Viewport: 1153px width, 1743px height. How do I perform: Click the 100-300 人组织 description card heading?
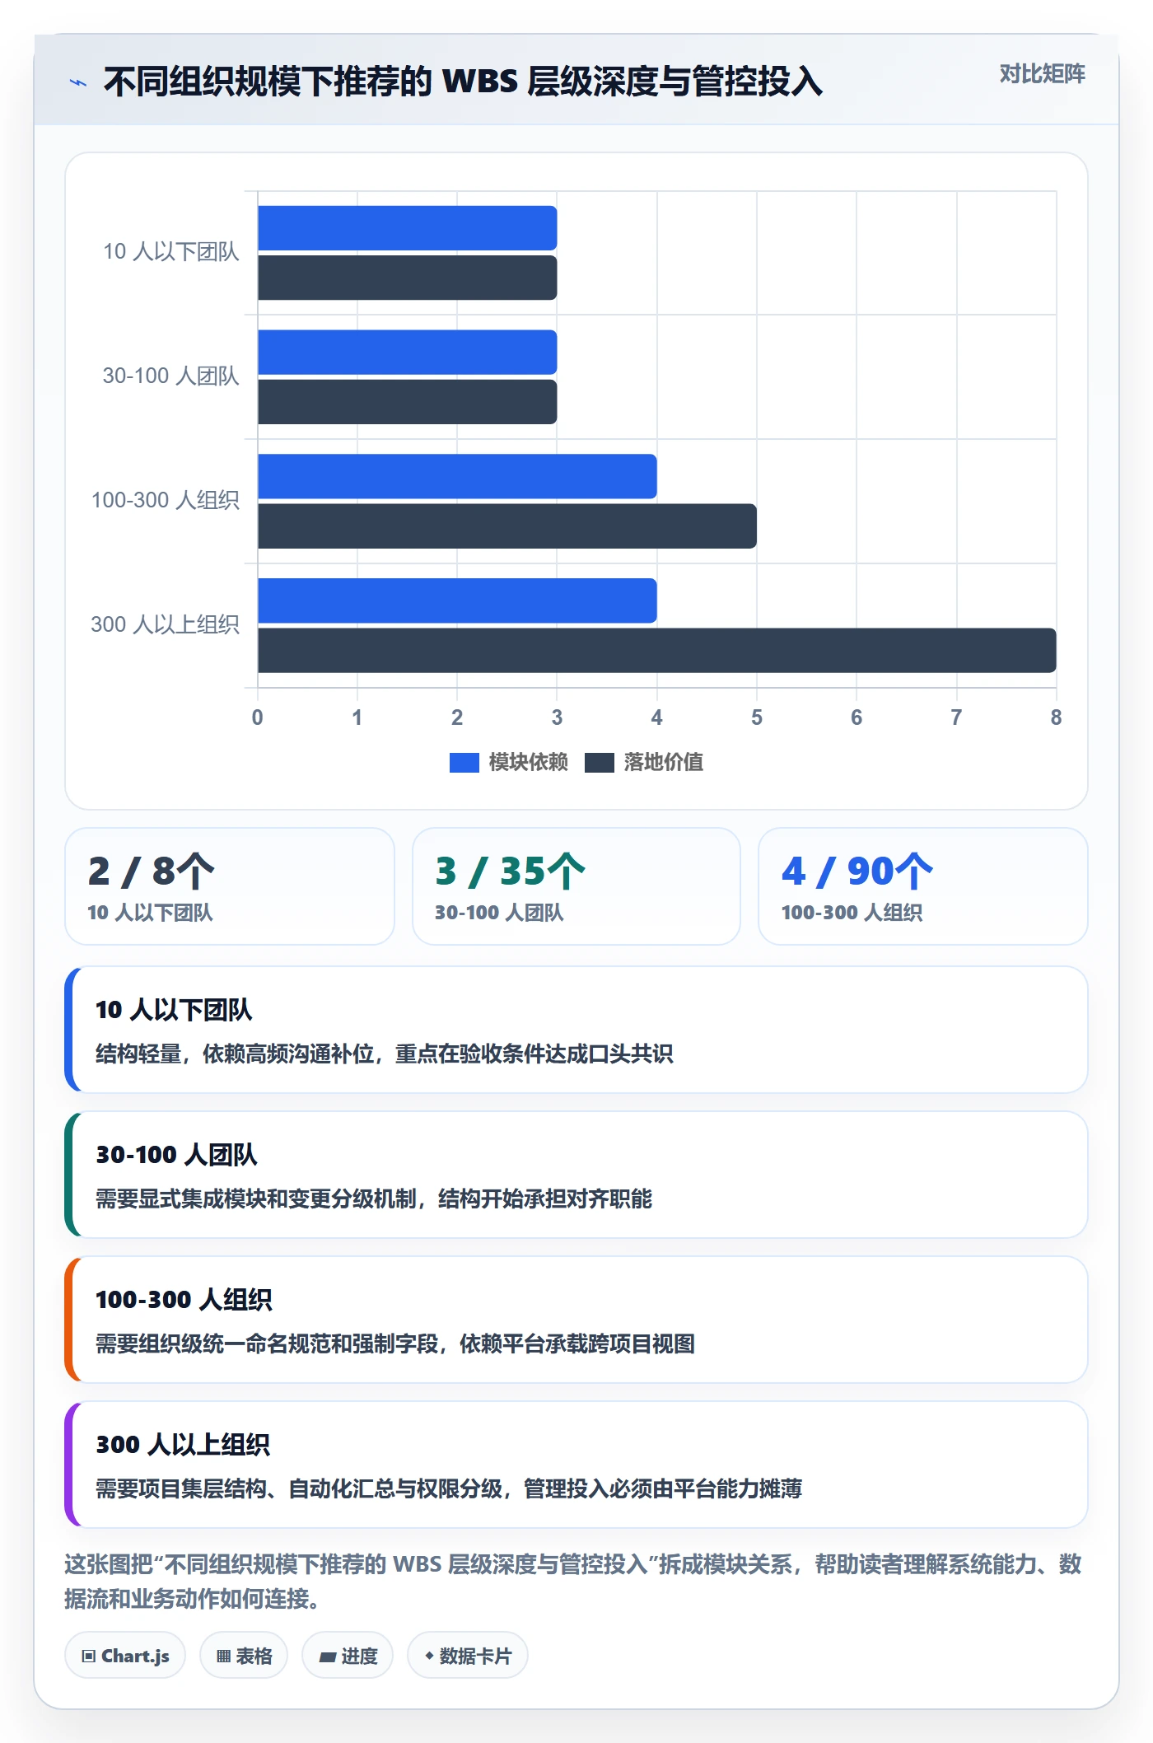point(184,1301)
